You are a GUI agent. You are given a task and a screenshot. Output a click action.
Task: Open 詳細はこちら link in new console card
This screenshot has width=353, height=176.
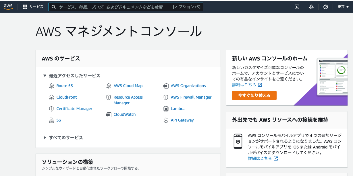click(x=244, y=85)
